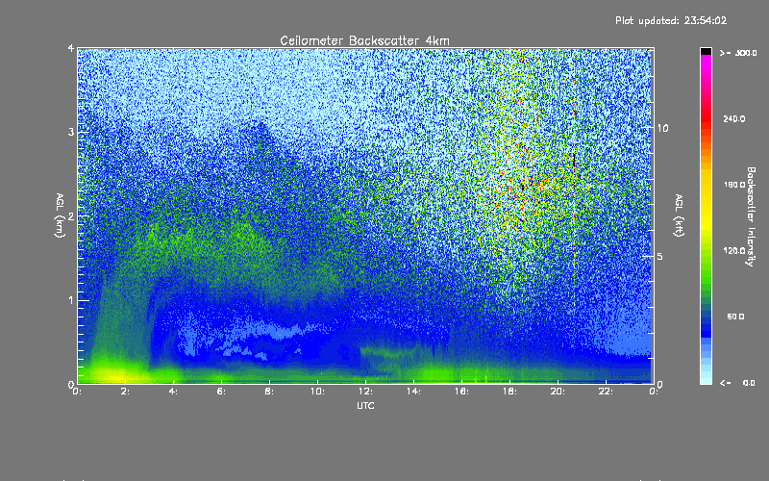The height and width of the screenshot is (481, 769).
Task: Click the "240.0" colorbar label
Action: pyautogui.click(x=734, y=118)
